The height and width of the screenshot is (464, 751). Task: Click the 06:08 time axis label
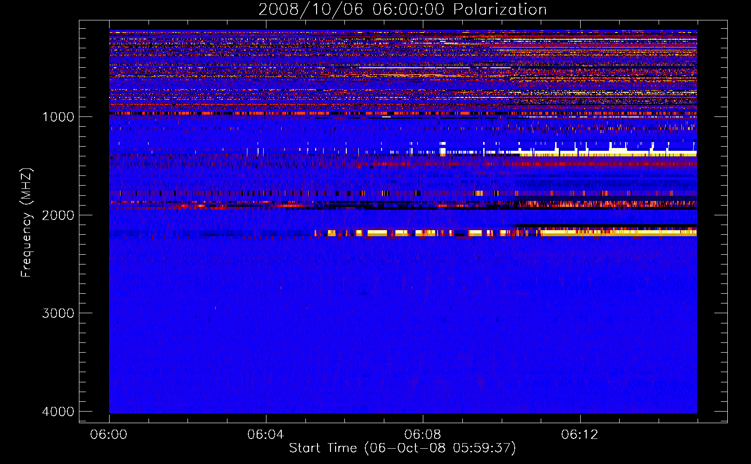(422, 435)
